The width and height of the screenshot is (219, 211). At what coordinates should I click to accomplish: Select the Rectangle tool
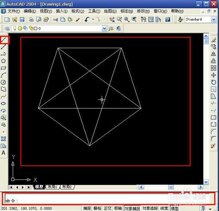coord(4,68)
